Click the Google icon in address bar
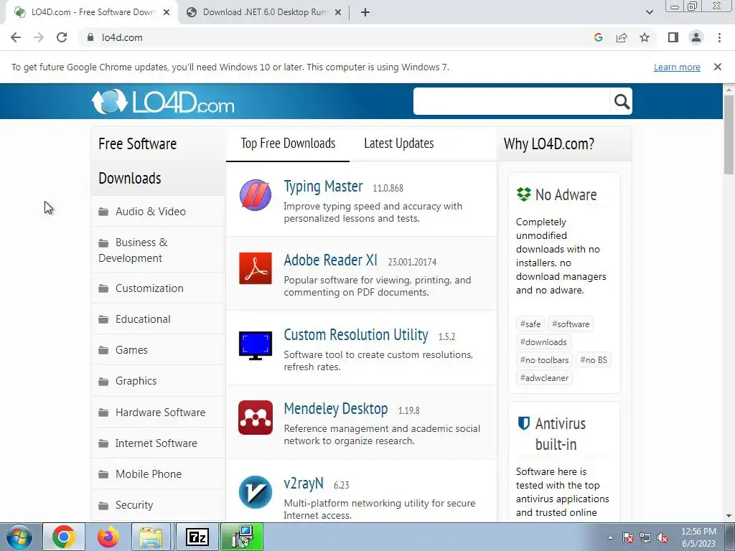This screenshot has height=551, width=735. tap(598, 37)
